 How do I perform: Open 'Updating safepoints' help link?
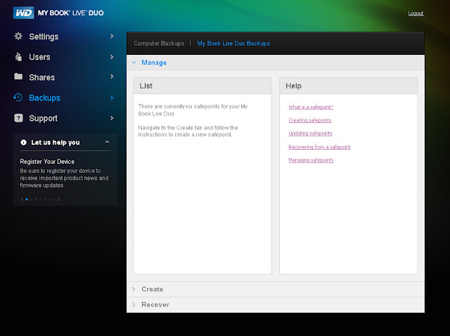pyautogui.click(x=310, y=134)
